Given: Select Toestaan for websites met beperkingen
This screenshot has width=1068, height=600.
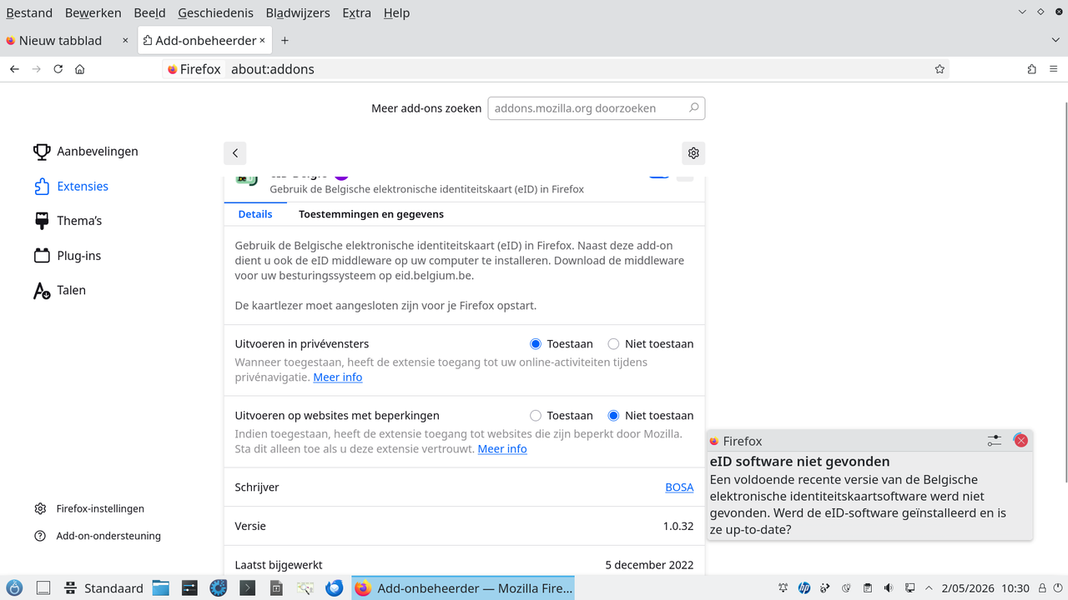Looking at the screenshot, I should click(x=536, y=416).
